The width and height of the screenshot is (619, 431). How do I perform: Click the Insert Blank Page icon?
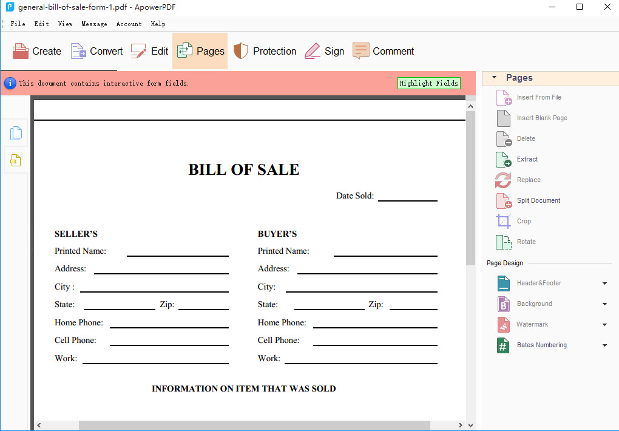(503, 118)
